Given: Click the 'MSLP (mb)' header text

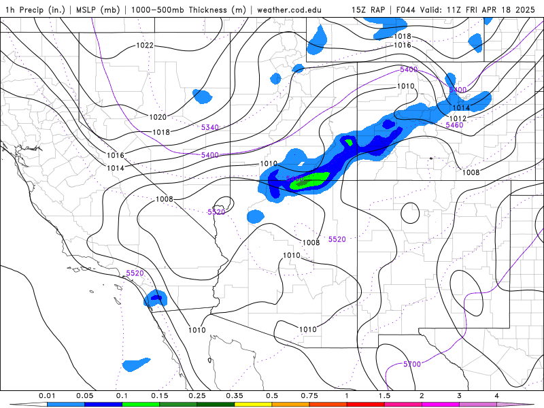Looking at the screenshot, I should pos(98,10).
